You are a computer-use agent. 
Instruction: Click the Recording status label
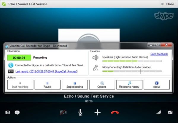40,57
